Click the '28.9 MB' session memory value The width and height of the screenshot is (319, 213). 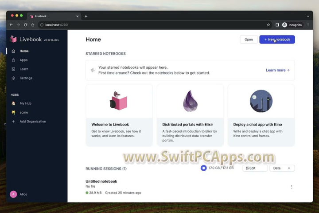pyautogui.click(x=95, y=193)
